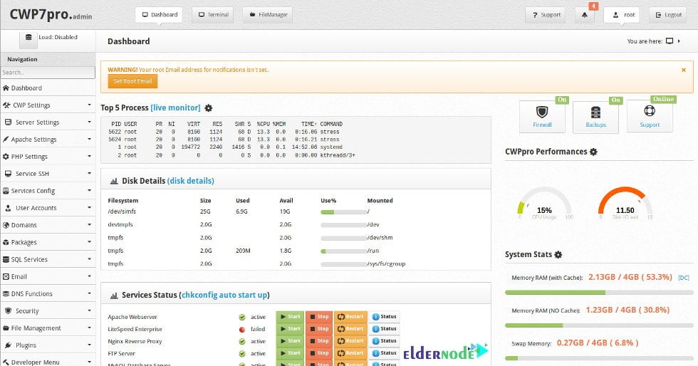Open the Dashboard top tab
Image resolution: width=698 pixels, height=366 pixels.
[159, 15]
